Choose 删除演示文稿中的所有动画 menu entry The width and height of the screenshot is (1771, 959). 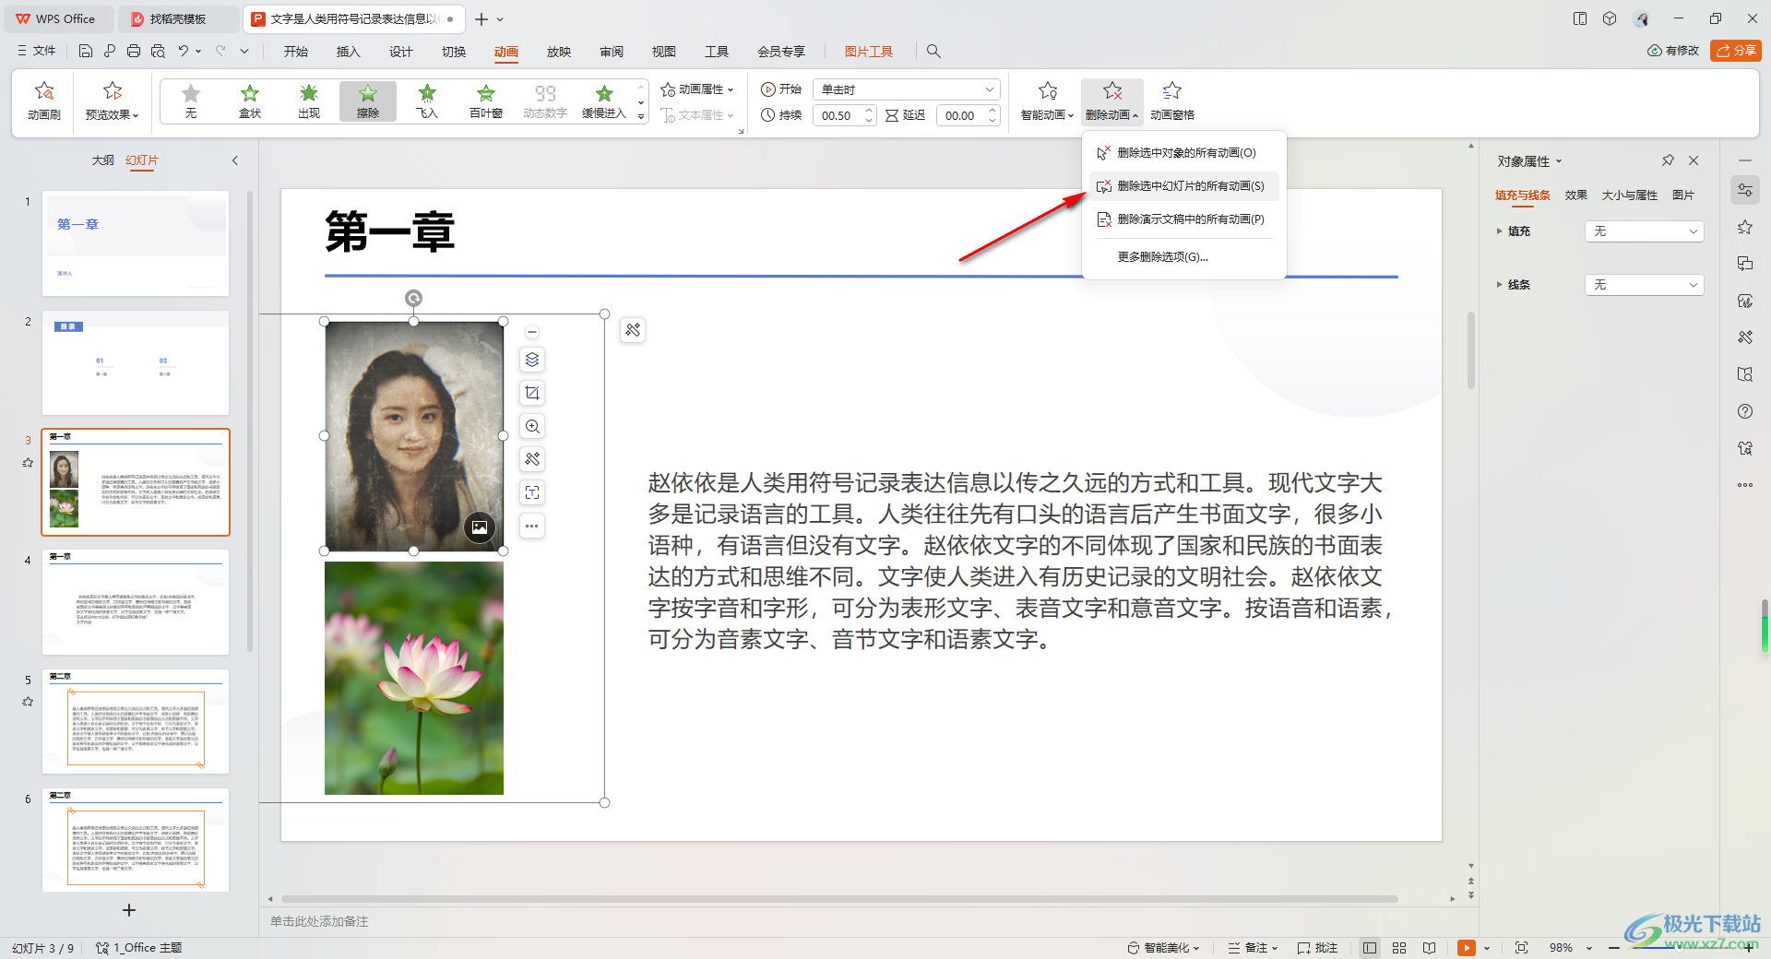[x=1184, y=219]
